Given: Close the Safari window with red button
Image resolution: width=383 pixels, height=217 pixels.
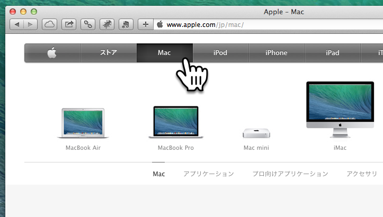Looking at the screenshot, I should [x=13, y=12].
